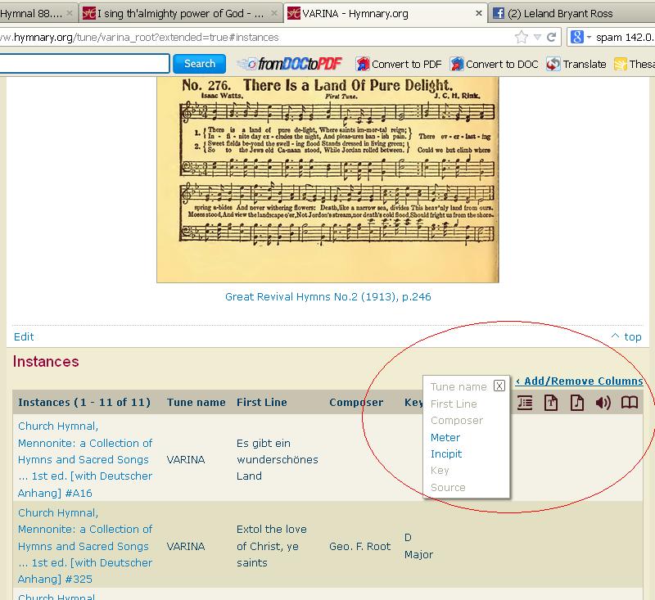
Task: Click the audio speaker column icon
Action: pyautogui.click(x=603, y=402)
